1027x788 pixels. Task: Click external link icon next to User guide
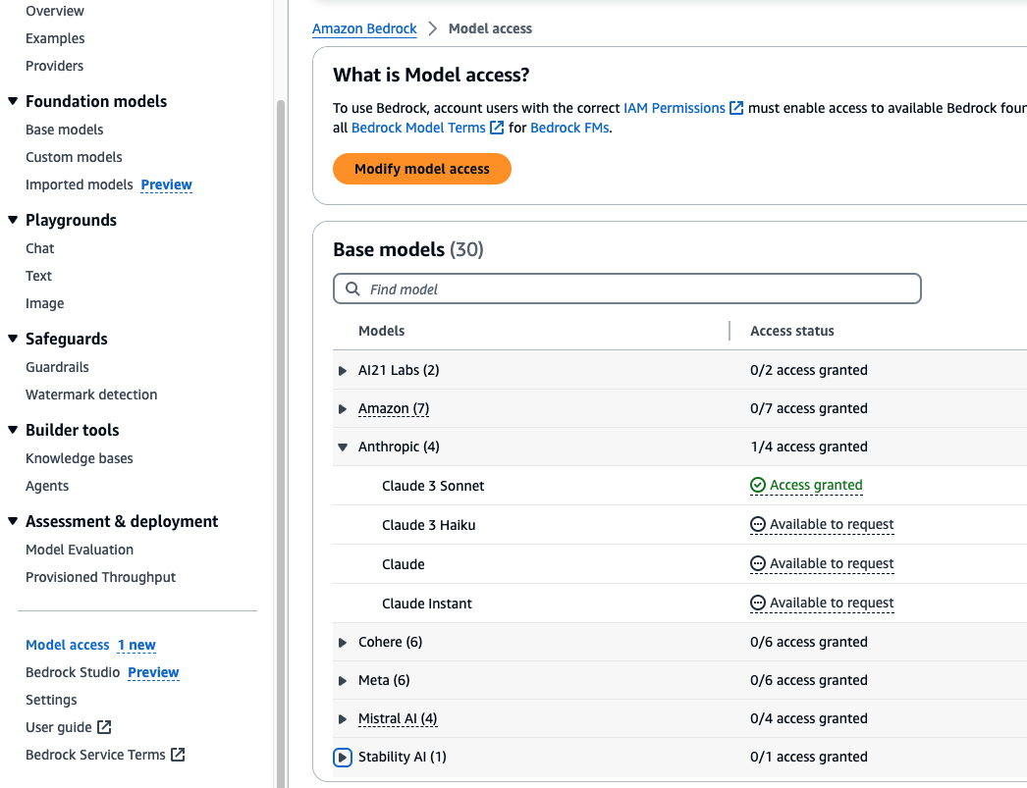[104, 727]
